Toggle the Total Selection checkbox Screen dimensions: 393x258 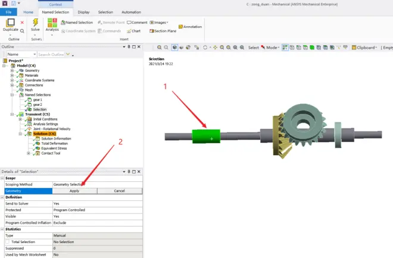pos(8,242)
